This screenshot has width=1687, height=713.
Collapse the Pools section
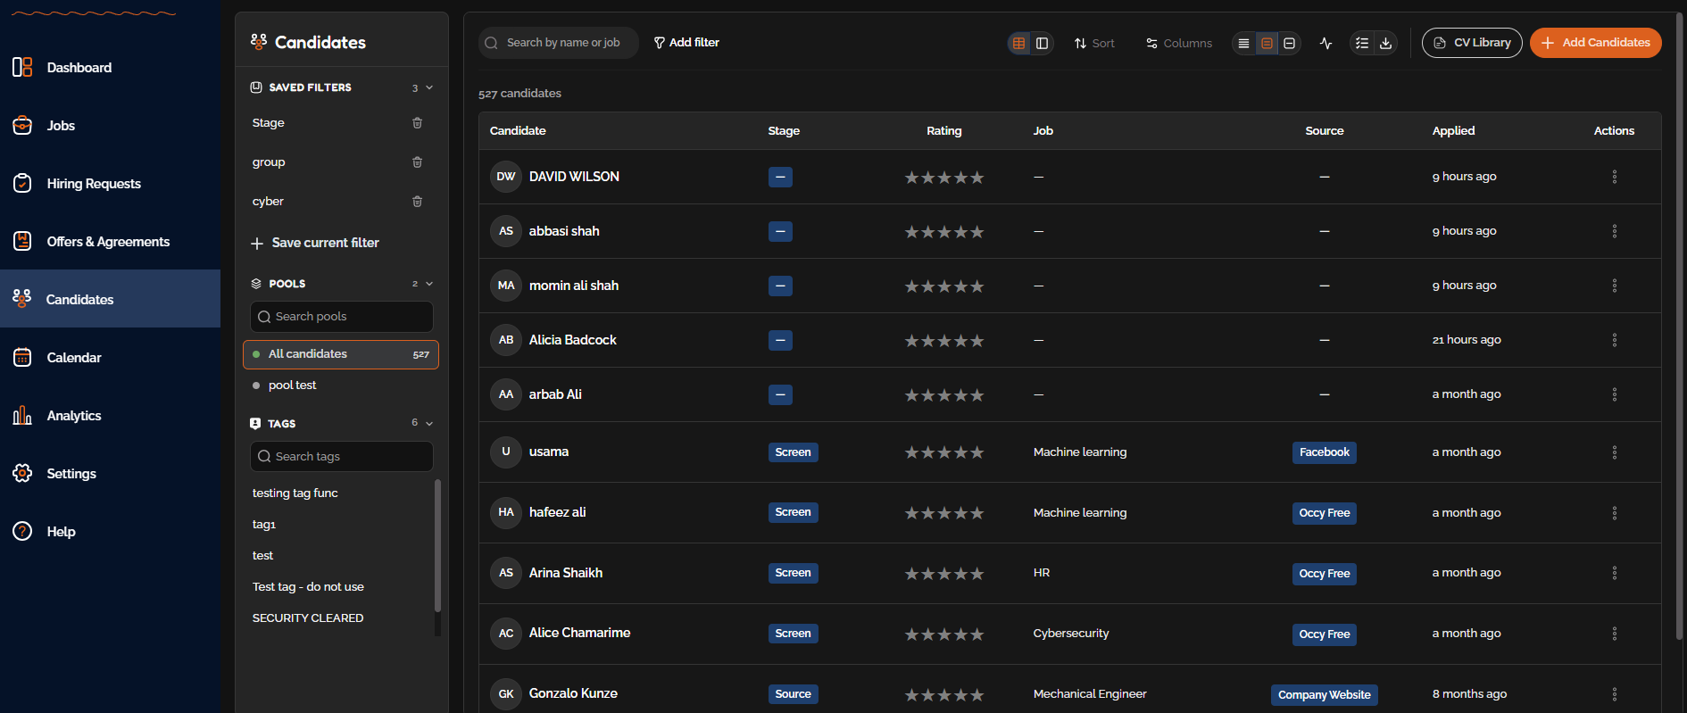pyautogui.click(x=429, y=284)
